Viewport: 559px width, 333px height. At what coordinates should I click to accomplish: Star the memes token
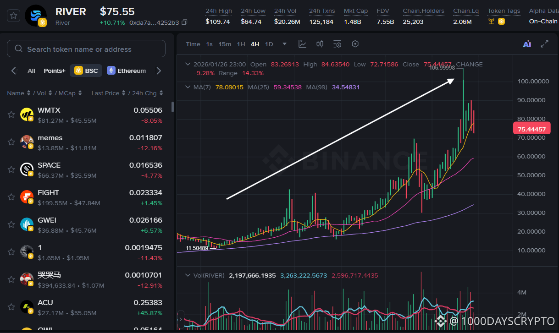pyautogui.click(x=11, y=142)
